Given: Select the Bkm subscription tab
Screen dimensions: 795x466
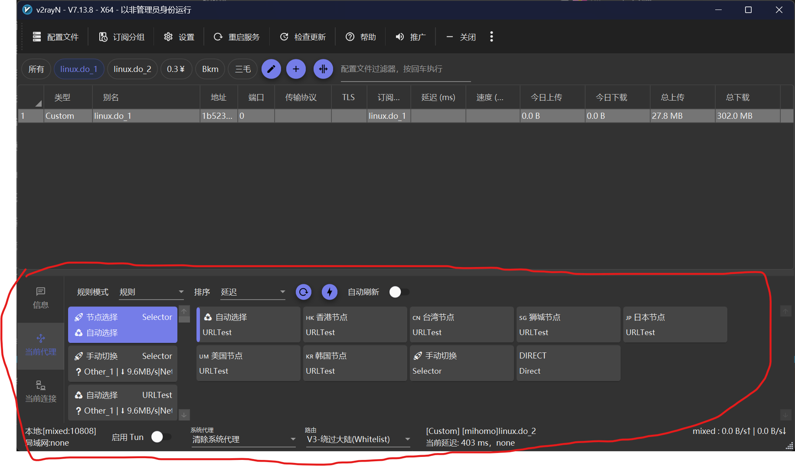Looking at the screenshot, I should tap(210, 69).
